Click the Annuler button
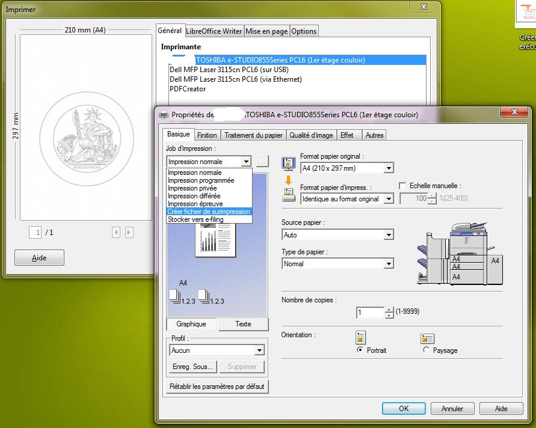Viewport: 536px width, 428px height. tap(452, 409)
